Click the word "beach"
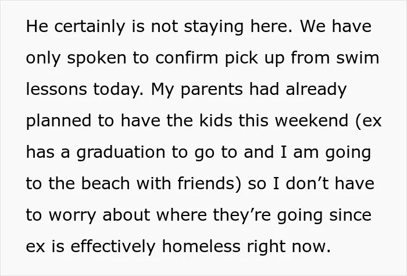 105,183
